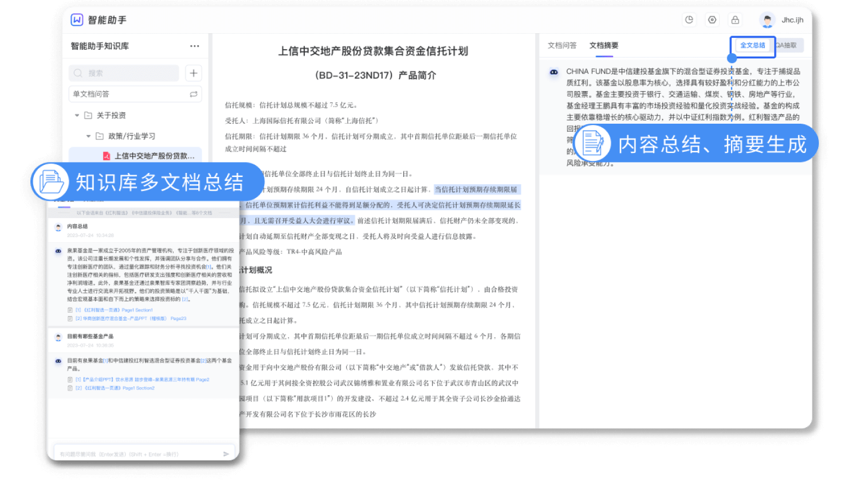Click the blue progress dot near the summary panel
This screenshot has height=481, width=848.
(731, 57)
